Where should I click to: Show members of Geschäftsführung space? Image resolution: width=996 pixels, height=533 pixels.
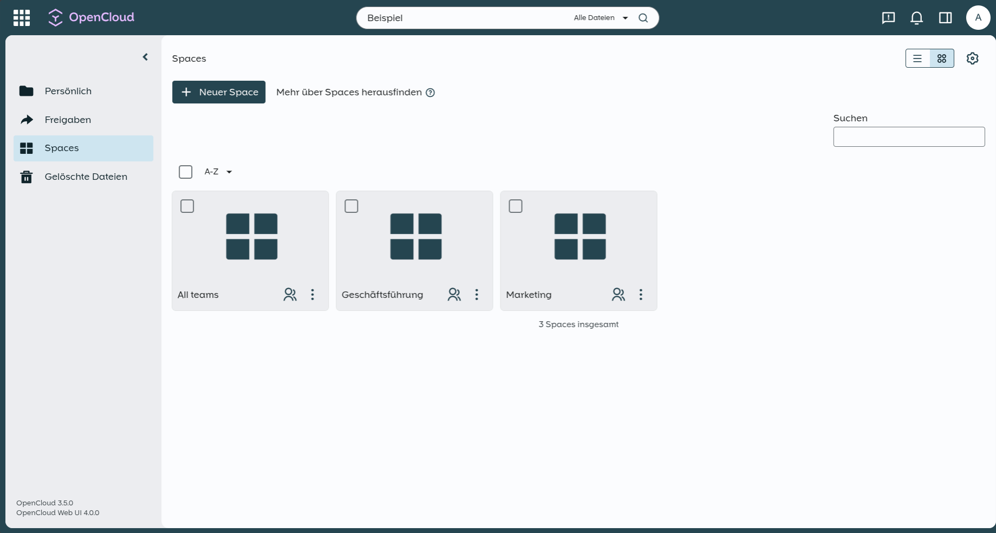[x=454, y=294]
